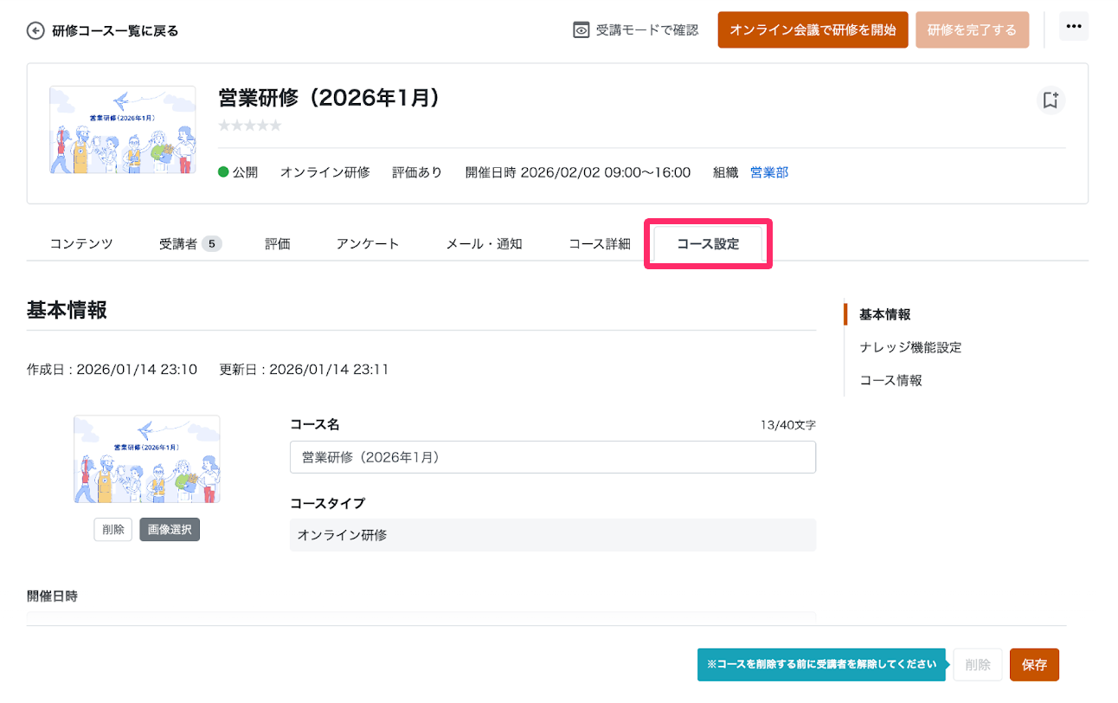Click the back arrow circle icon

pyautogui.click(x=35, y=31)
